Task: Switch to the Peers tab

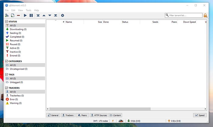Action: coord(82,115)
